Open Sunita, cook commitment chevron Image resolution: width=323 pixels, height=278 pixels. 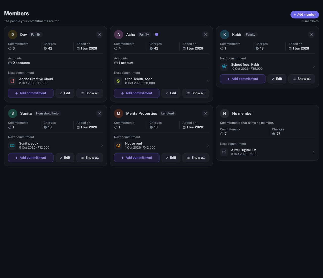click(102, 146)
